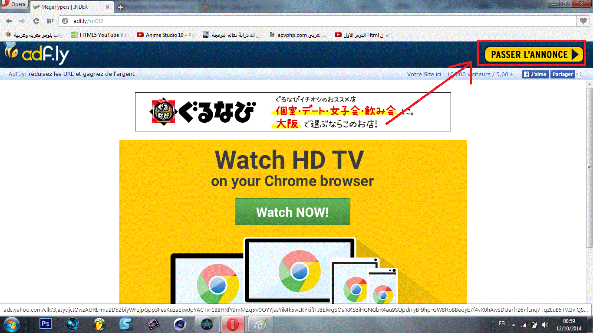Open the FL Studio fruit icon in taskbar
This screenshot has height=333, width=593.
point(100,324)
